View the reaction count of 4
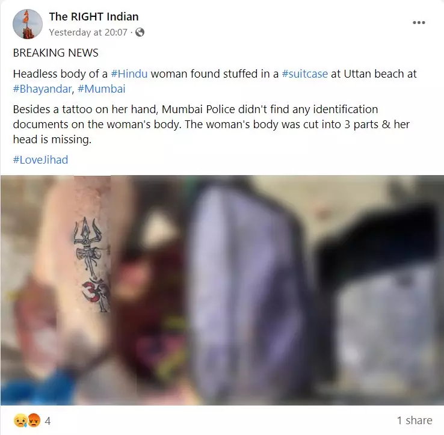444x435 pixels. pyautogui.click(x=48, y=421)
